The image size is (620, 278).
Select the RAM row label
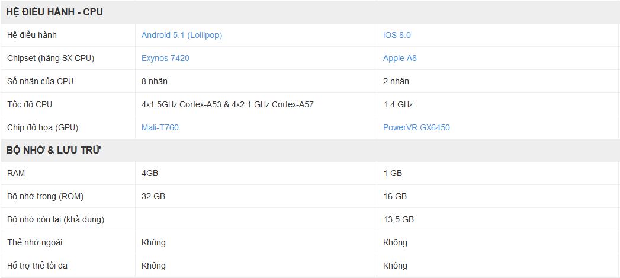[16, 173]
